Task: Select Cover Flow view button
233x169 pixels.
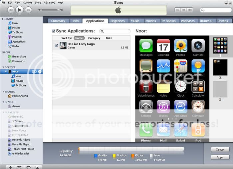Action: click(x=190, y=10)
